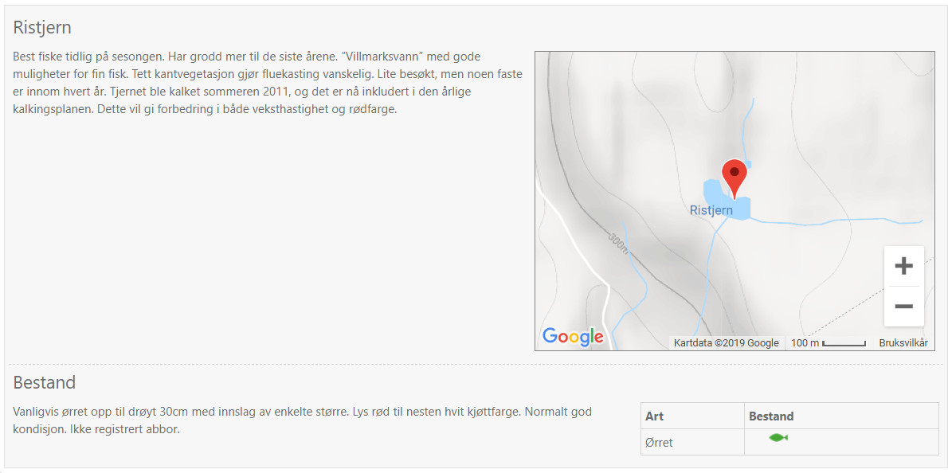Select the Bestand section heading
This screenshot has width=948, height=473.
pyautogui.click(x=44, y=382)
